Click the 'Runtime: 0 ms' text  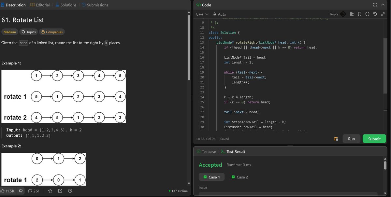coord(239,165)
